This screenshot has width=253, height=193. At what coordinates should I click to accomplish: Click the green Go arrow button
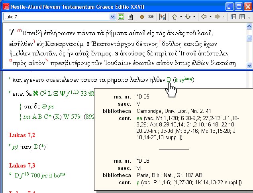(121, 17)
